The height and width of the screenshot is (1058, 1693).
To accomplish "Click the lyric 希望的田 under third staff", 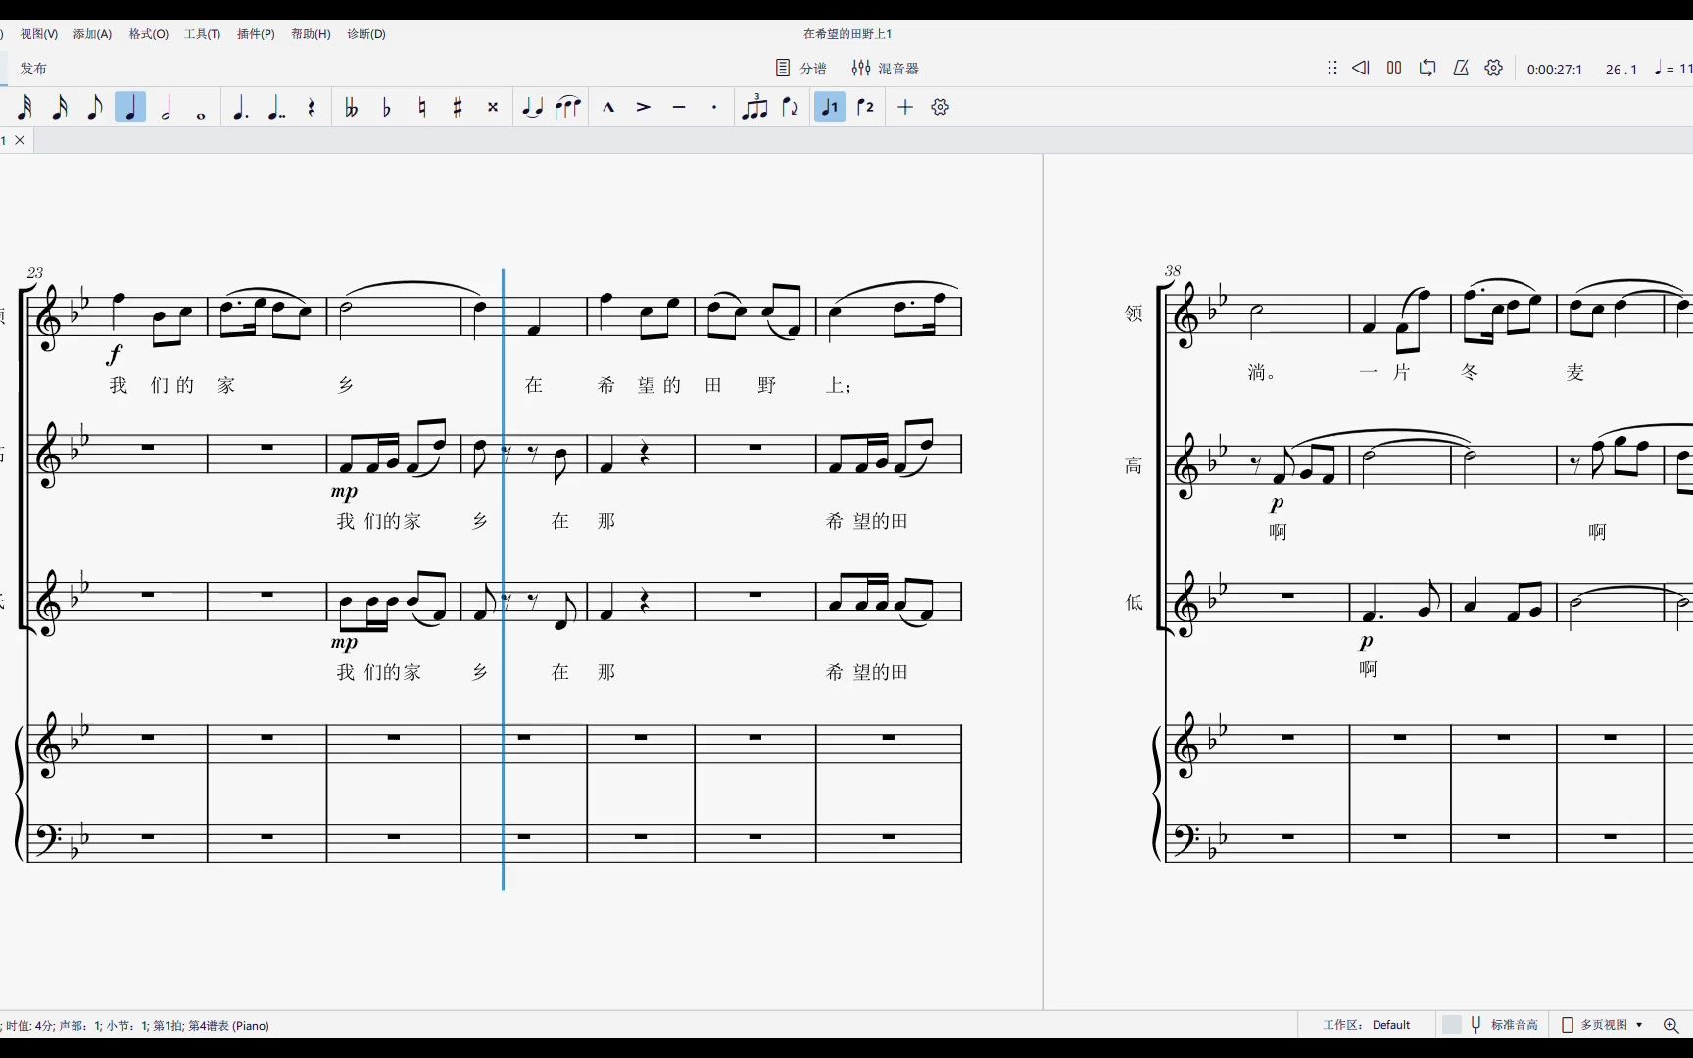I will coord(867,672).
